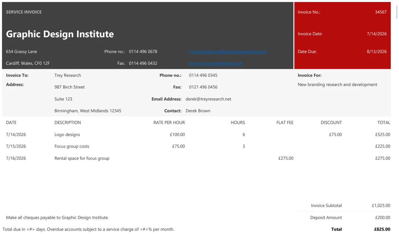Click the TOTAL column header
The height and width of the screenshot is (234, 399).
point(384,122)
